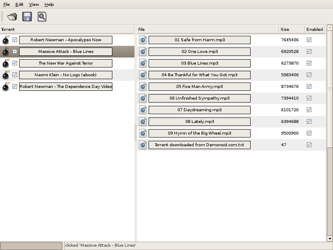Click file icon beside Torrent downloaded from Demonoid.com.txt
Image resolution: width=333 pixels, height=250 pixels.
143,145
